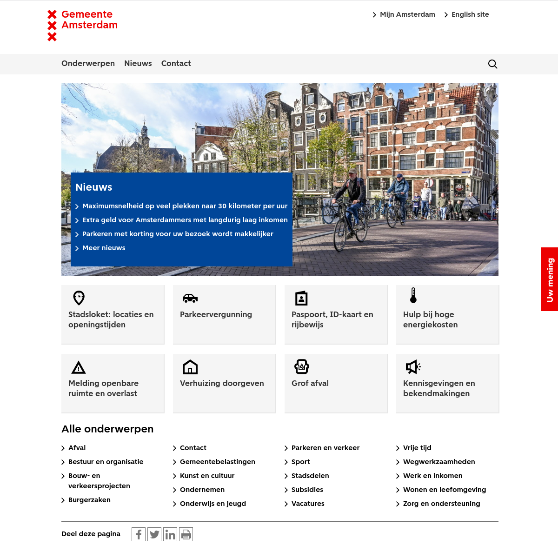Open Parkeren en verkeer topic
Image resolution: width=558 pixels, height=558 pixels.
tap(322, 448)
